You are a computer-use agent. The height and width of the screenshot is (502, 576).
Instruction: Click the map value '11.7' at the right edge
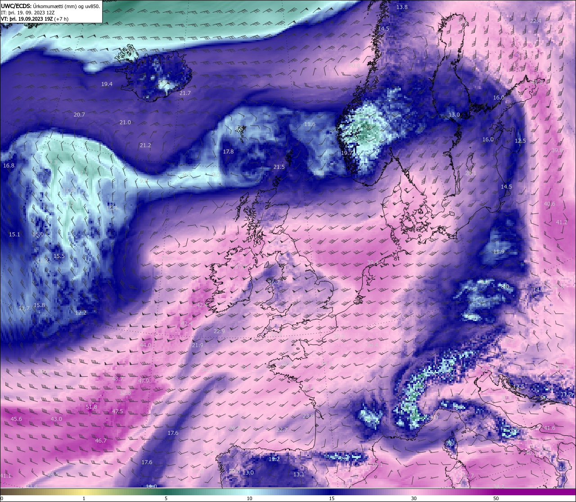(567, 394)
